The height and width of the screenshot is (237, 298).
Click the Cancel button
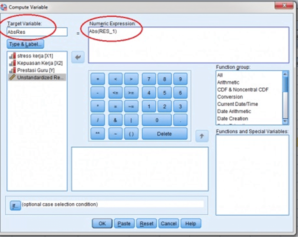tap(169, 223)
